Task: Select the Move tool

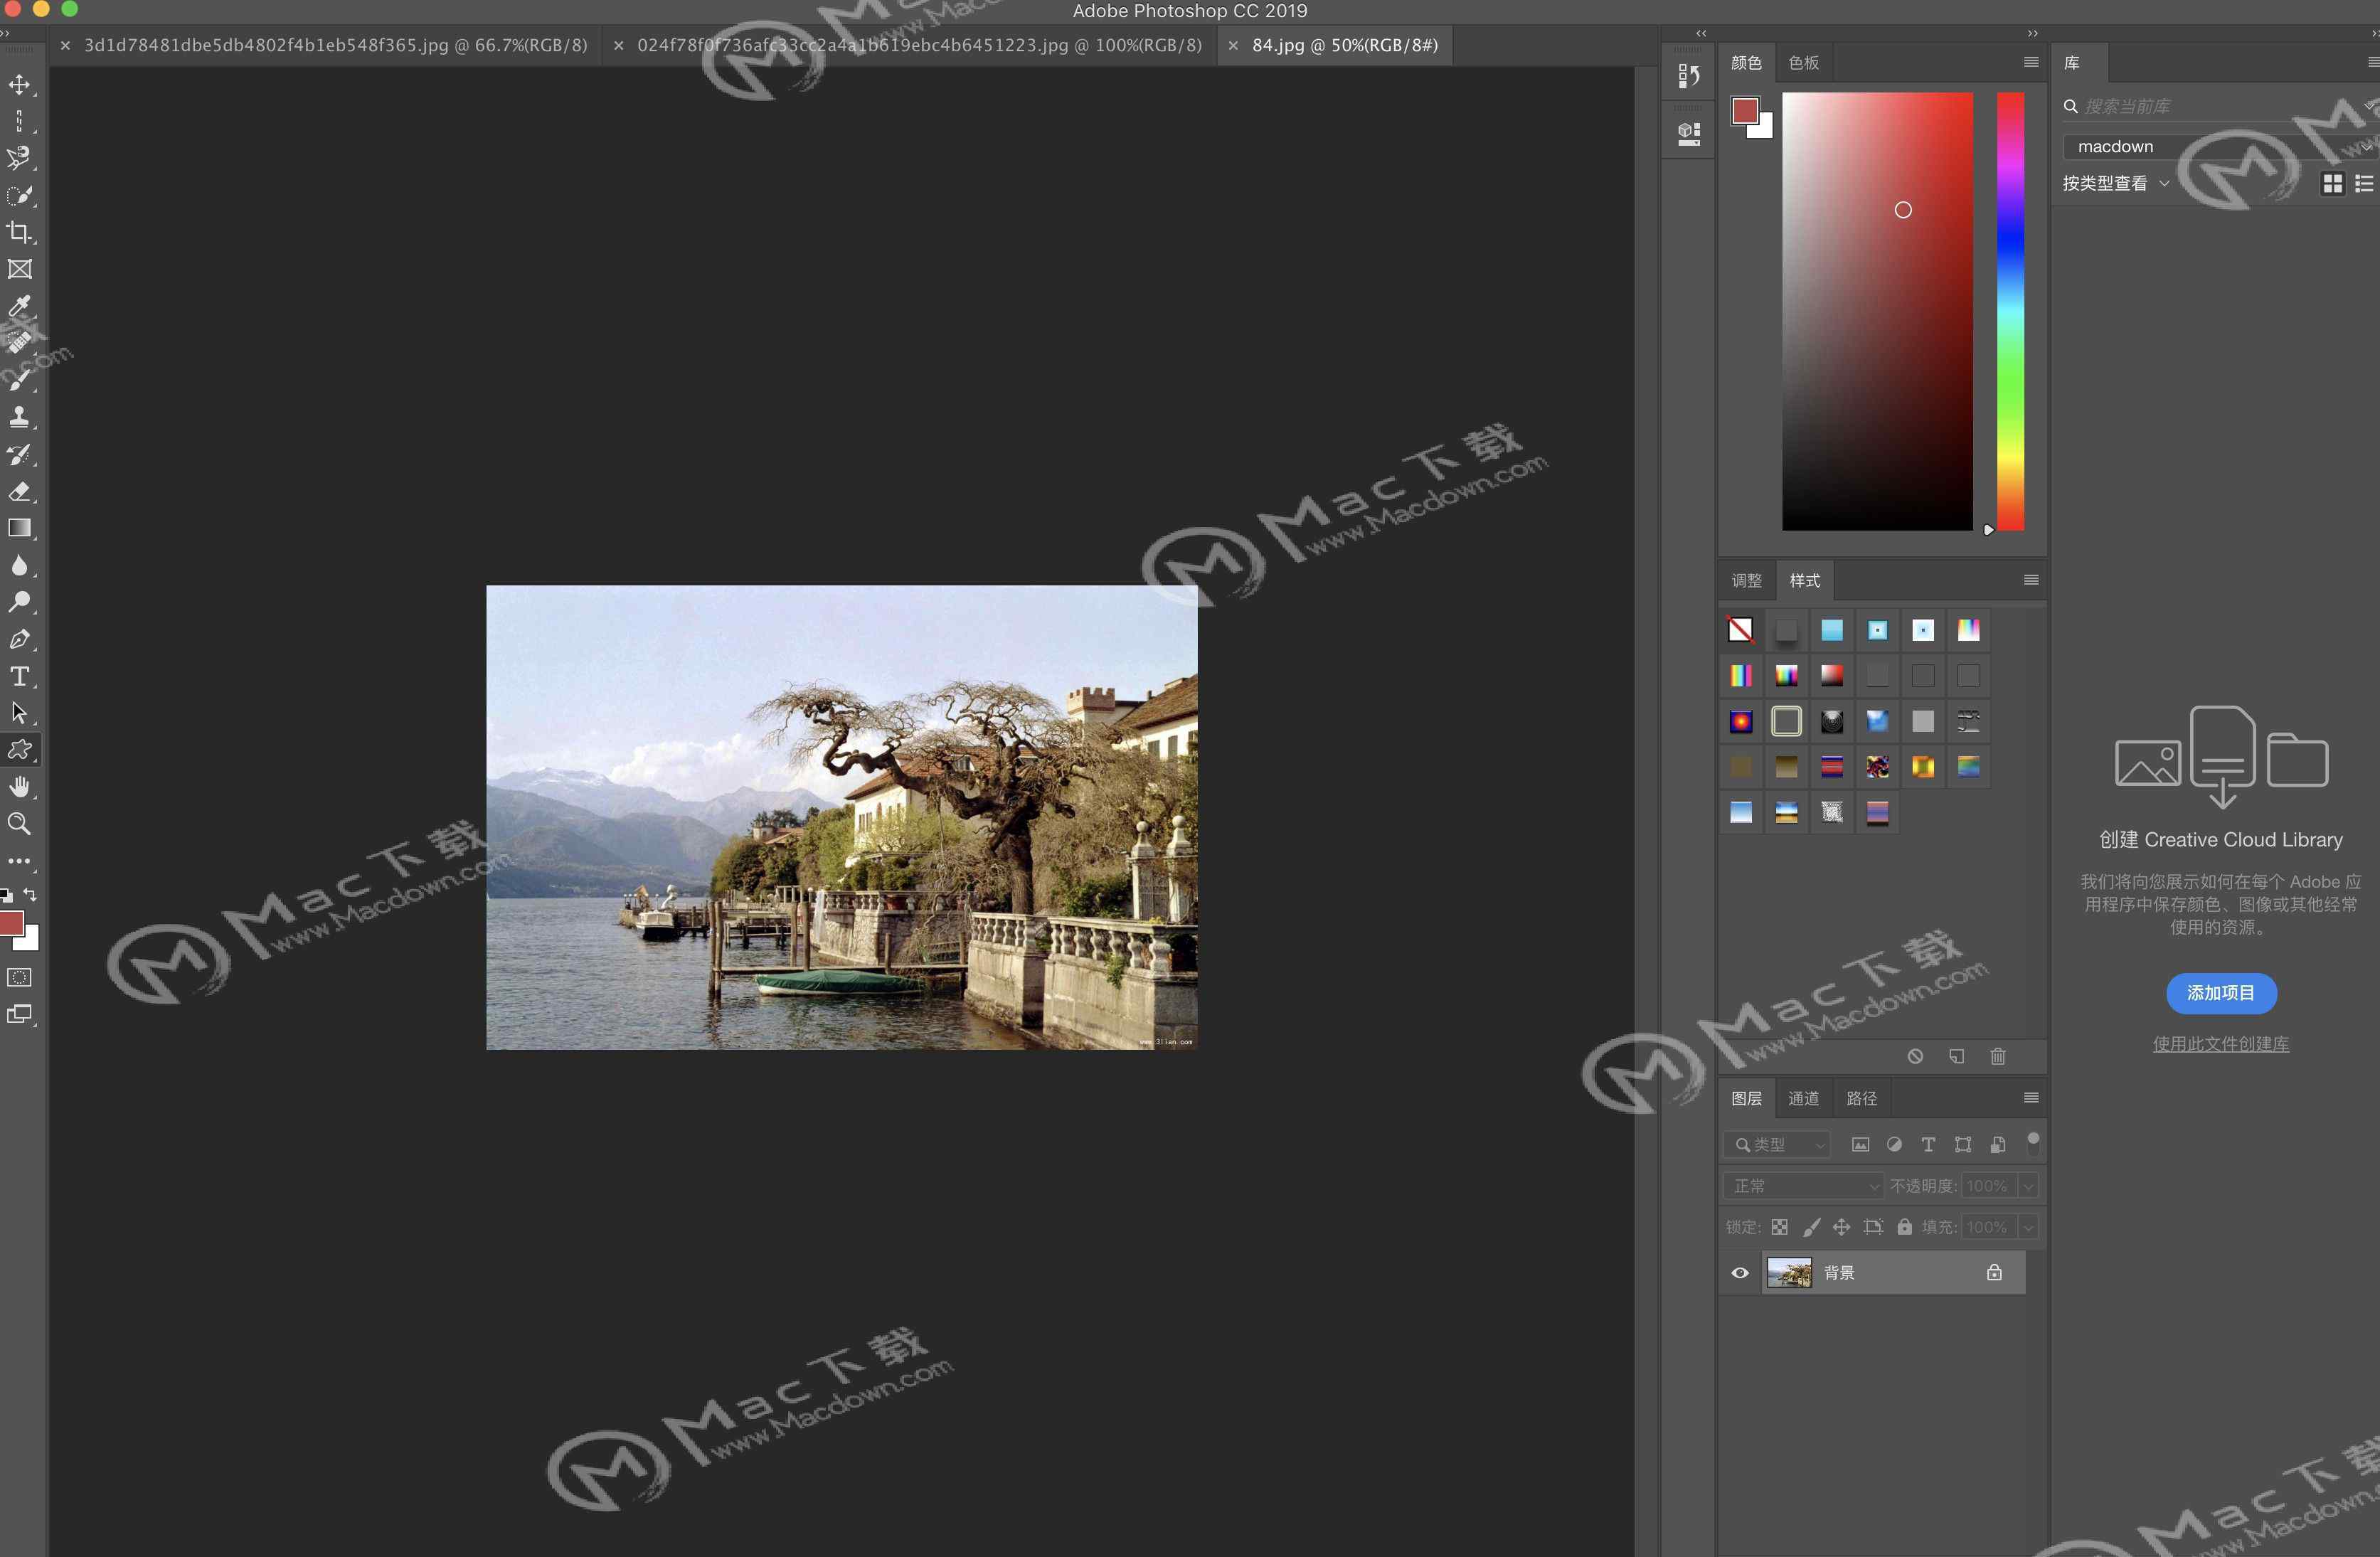Action: click(x=19, y=85)
